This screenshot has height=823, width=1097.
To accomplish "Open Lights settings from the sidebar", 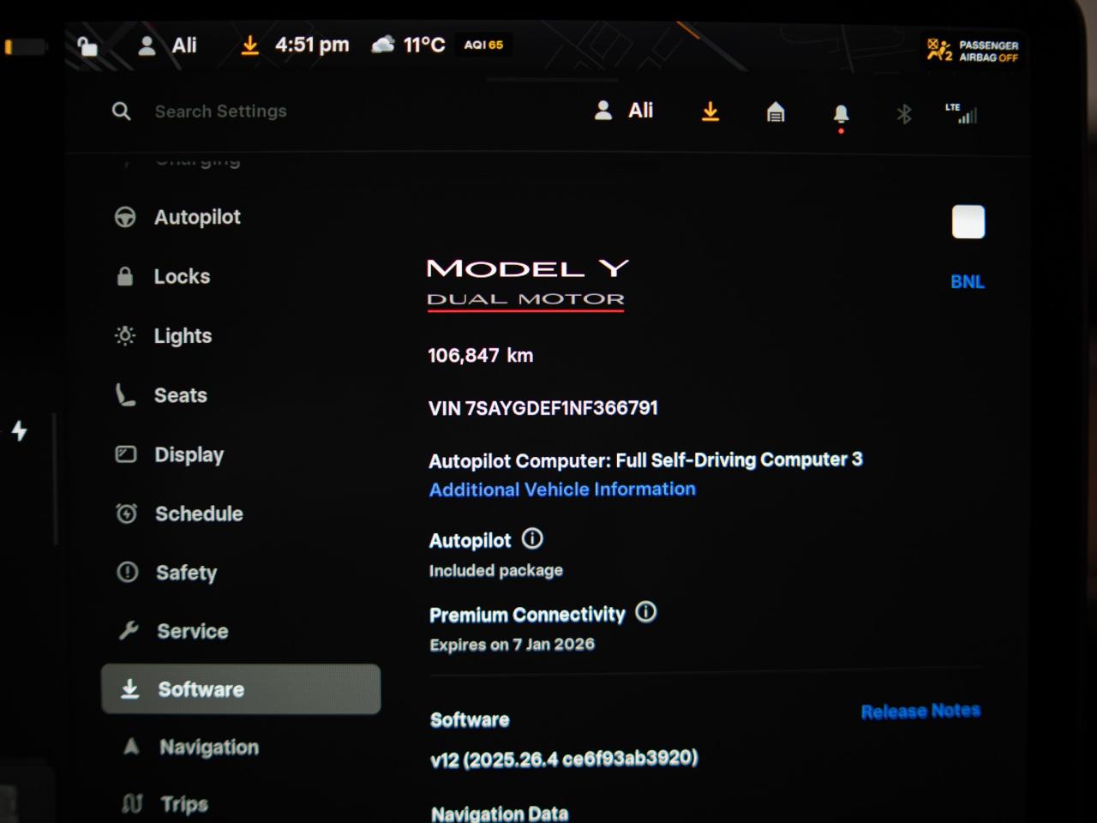I will pyautogui.click(x=125, y=335).
